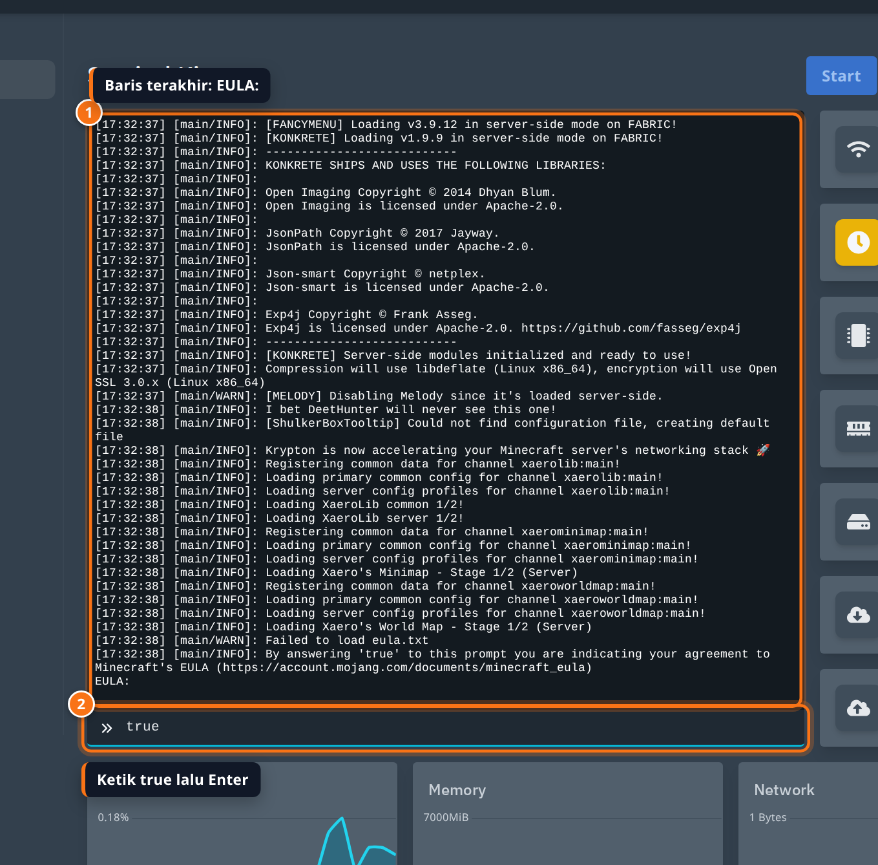The width and height of the screenshot is (878, 865).
Task: Select the '[MELODY] Disabling Melody' warning line
Action: (379, 396)
